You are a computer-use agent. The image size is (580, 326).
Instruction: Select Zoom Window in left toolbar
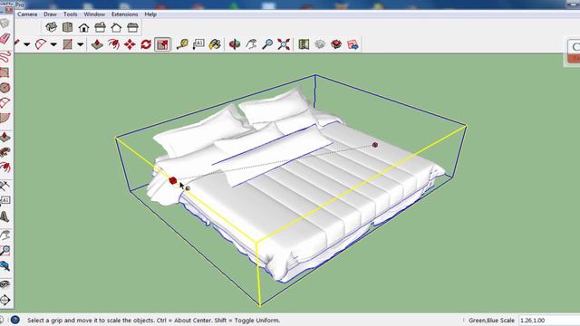[x=5, y=250]
